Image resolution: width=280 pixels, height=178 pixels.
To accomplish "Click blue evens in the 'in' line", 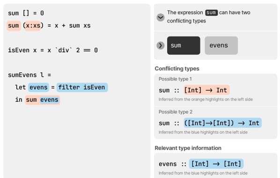I will pyautogui.click(x=49, y=100).
